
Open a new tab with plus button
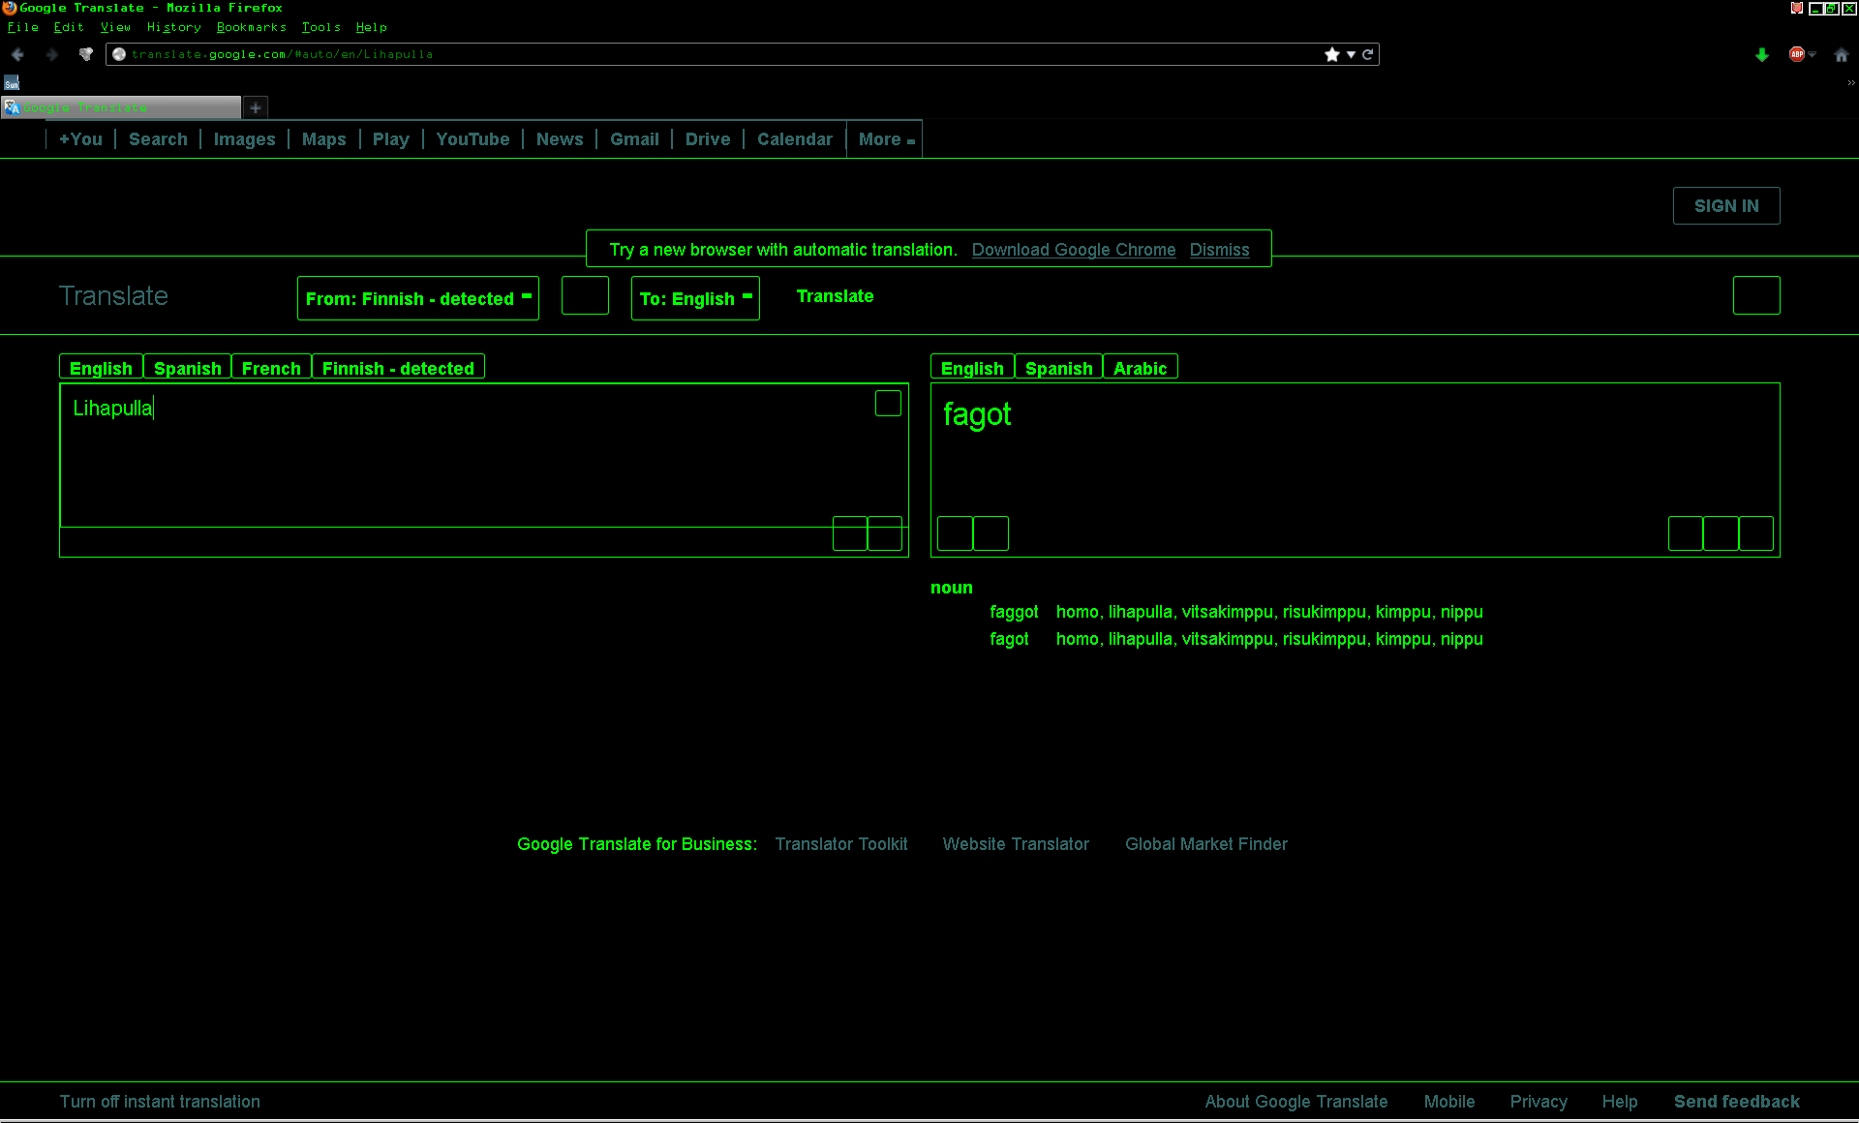click(256, 107)
